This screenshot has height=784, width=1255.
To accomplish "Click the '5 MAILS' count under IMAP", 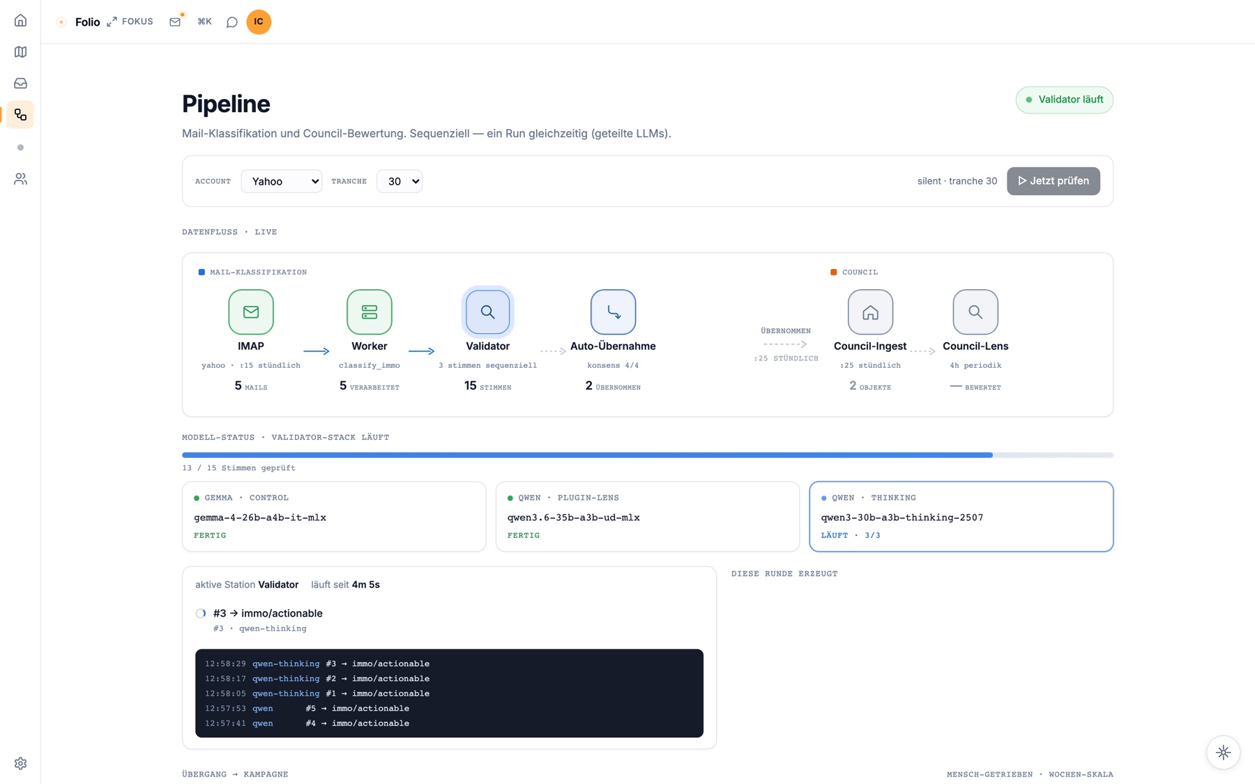I will (251, 386).
